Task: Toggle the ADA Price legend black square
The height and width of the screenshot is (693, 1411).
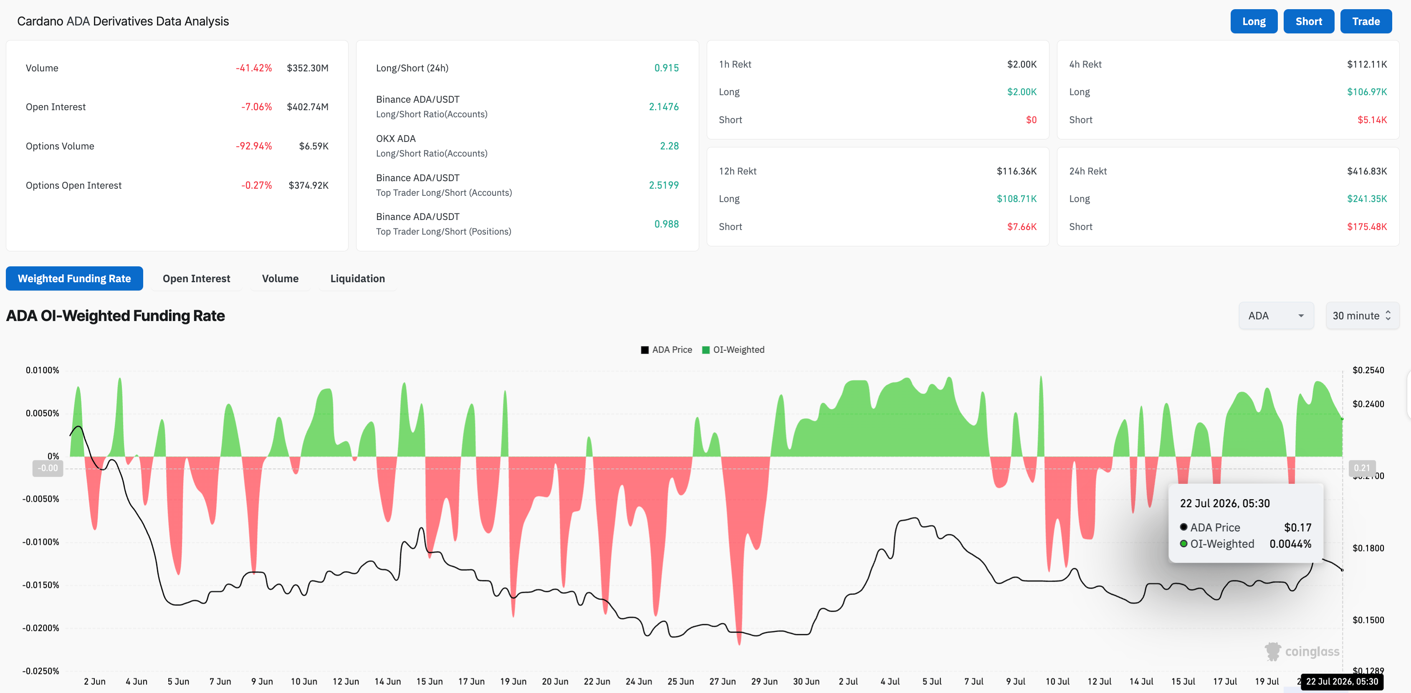Action: (x=645, y=350)
